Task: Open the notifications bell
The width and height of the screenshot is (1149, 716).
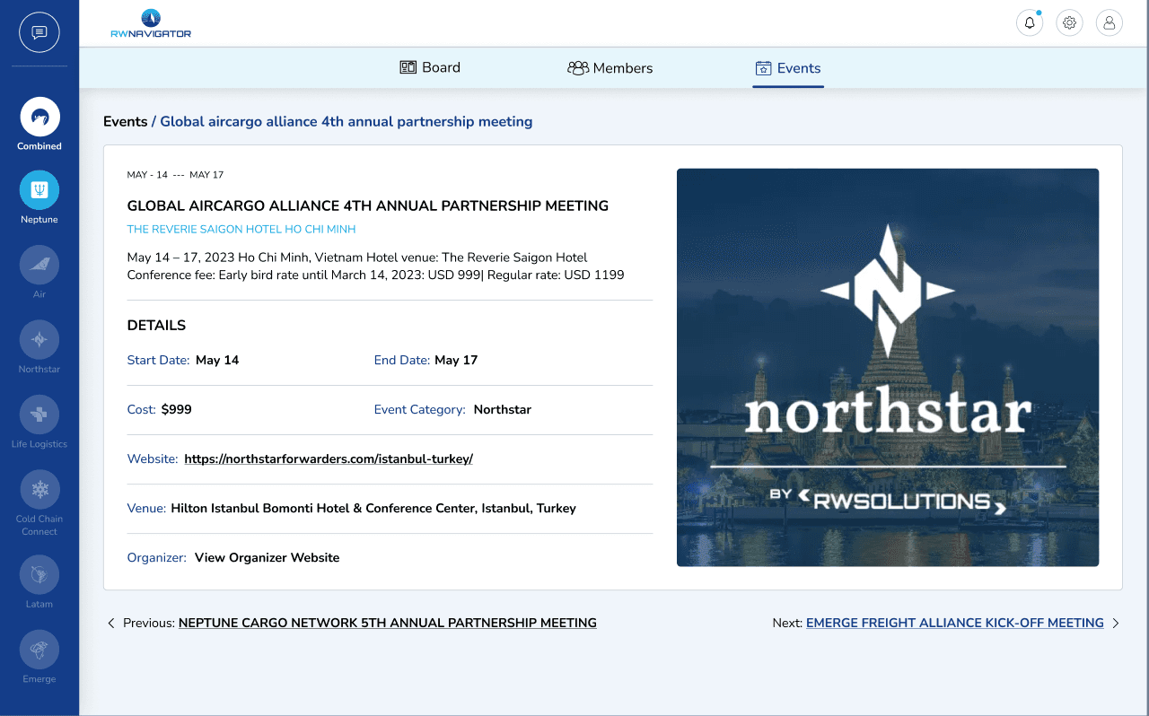Action: coord(1030,23)
